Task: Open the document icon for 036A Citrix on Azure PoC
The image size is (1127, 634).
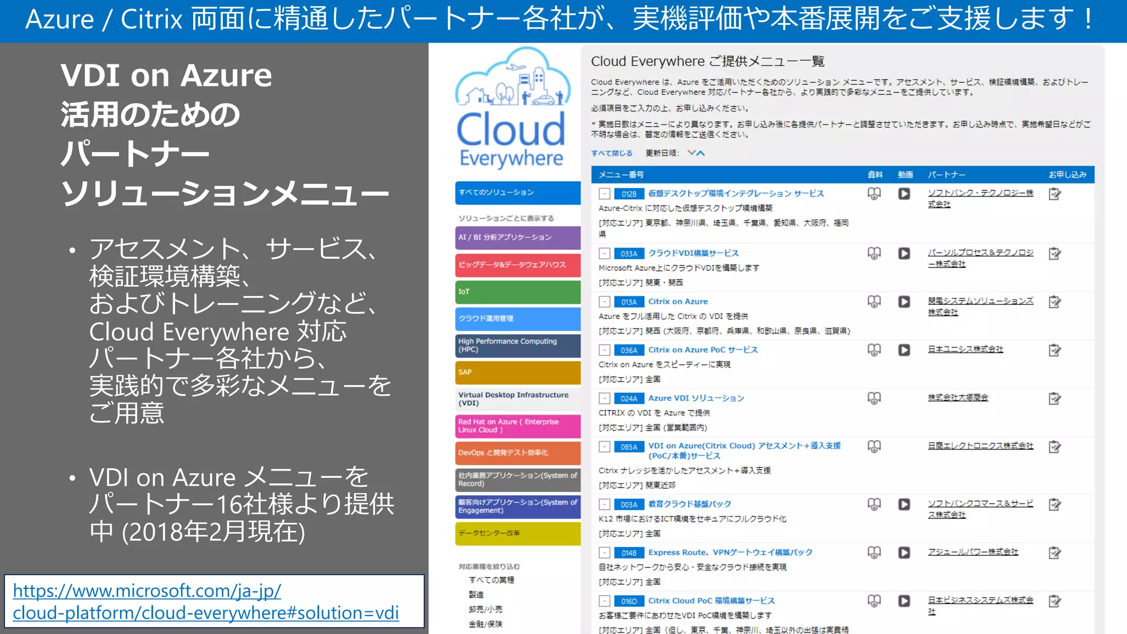Action: (x=874, y=350)
